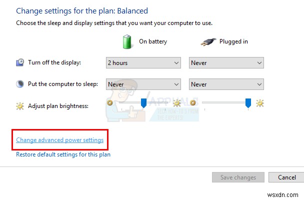Open Change advanced power settings link
This screenshot has width=304, height=200.
[x=59, y=140]
